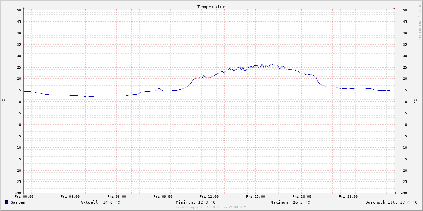Viewport: 423px width, 211px height.
Task: Click the Fri 18:00 time axis label
Action: click(302, 197)
